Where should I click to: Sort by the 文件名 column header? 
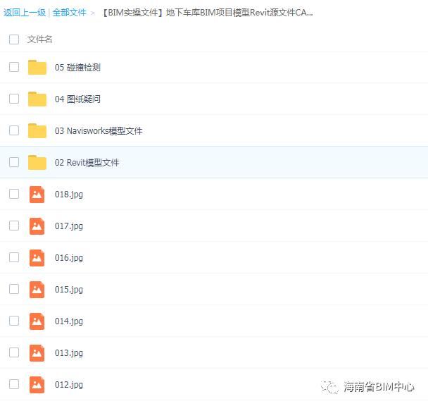click(39, 39)
